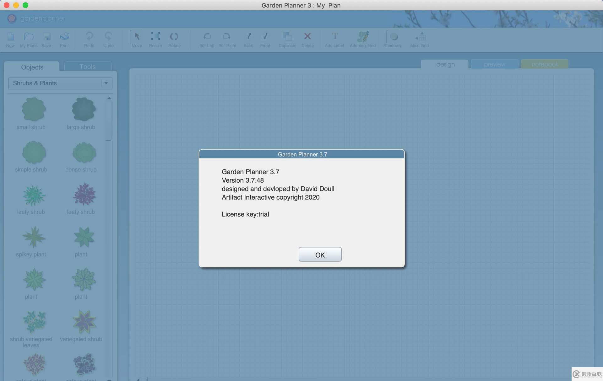Select the large shrub object
The image size is (603, 381).
84,109
